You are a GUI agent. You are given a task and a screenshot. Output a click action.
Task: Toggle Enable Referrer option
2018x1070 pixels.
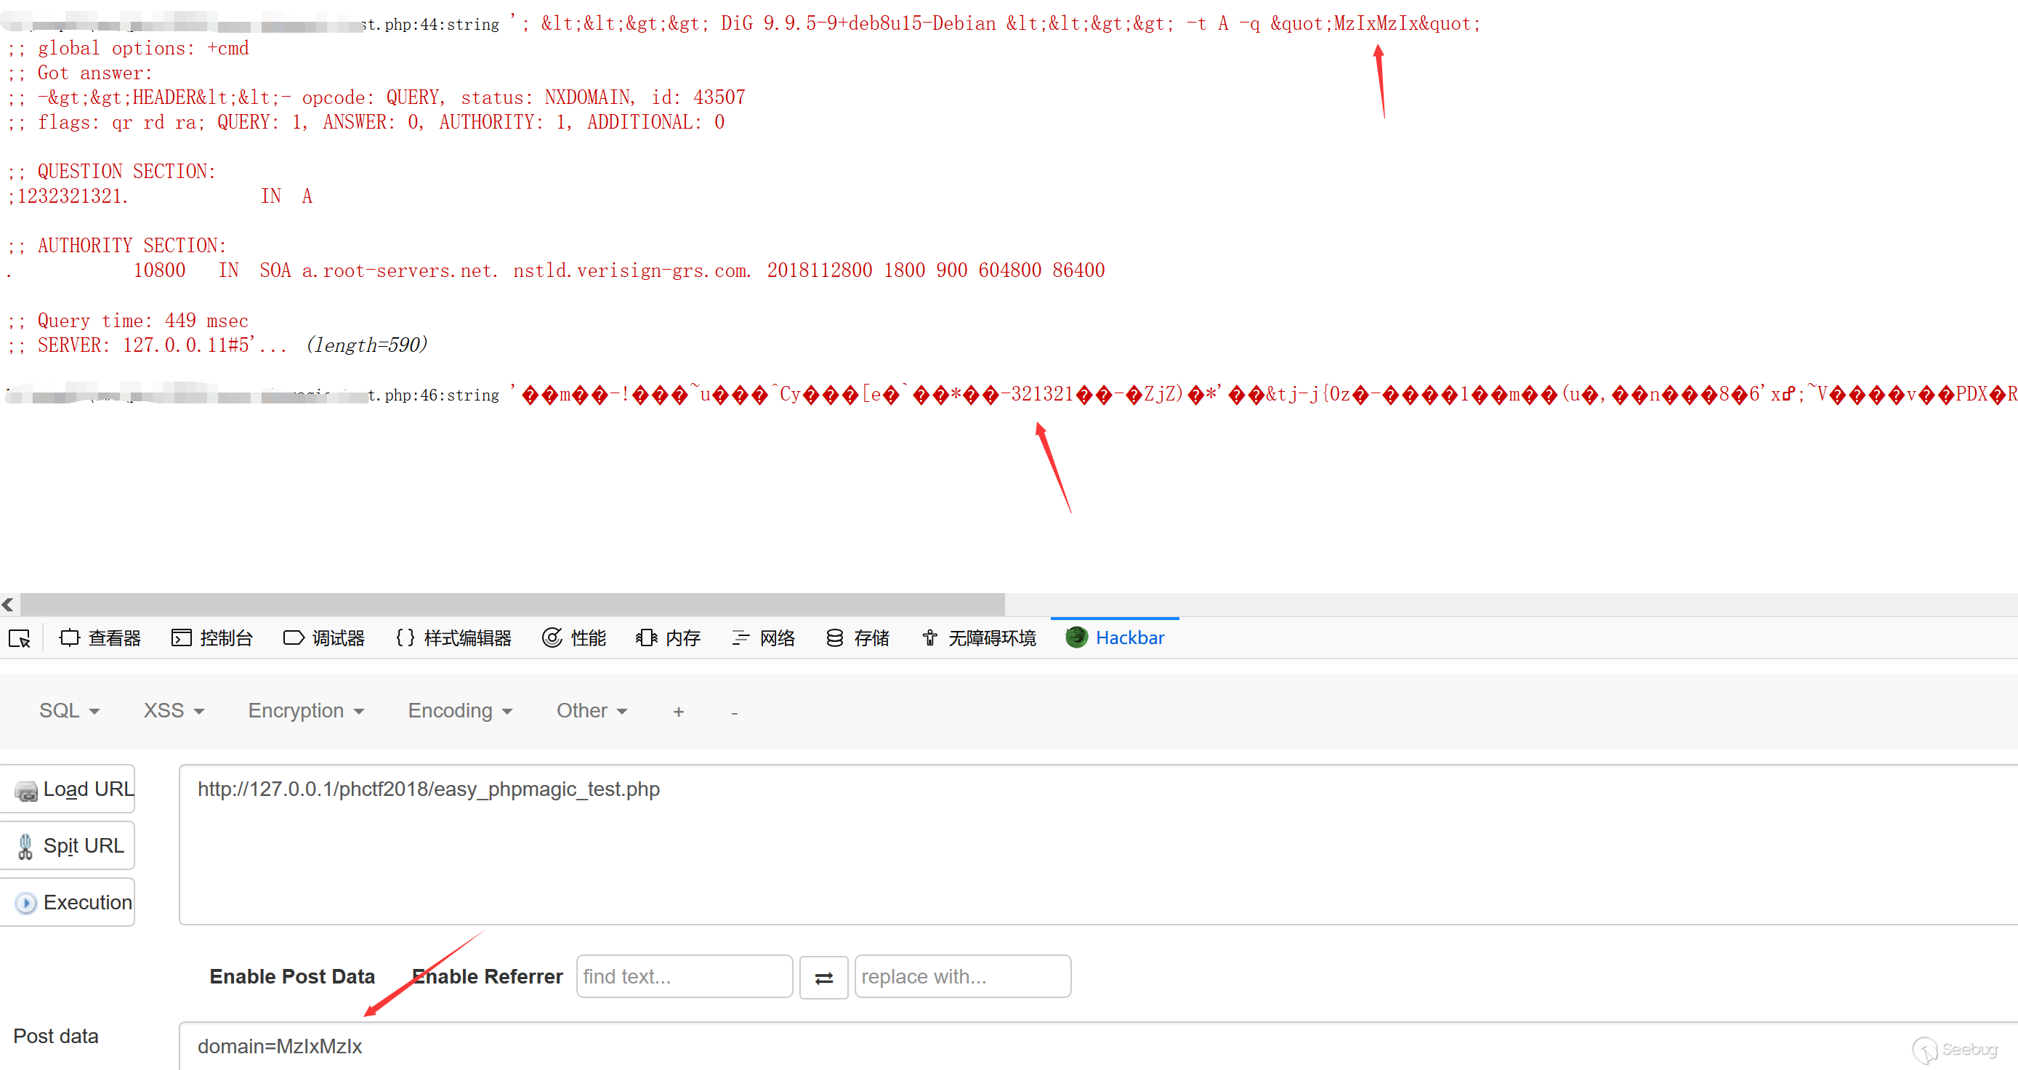(488, 976)
